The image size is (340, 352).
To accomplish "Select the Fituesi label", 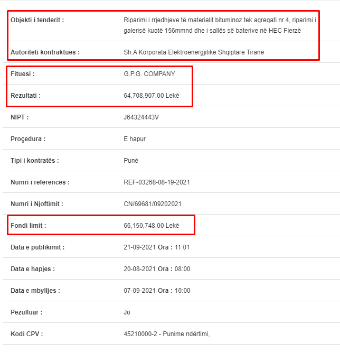I will pyautogui.click(x=23, y=74).
